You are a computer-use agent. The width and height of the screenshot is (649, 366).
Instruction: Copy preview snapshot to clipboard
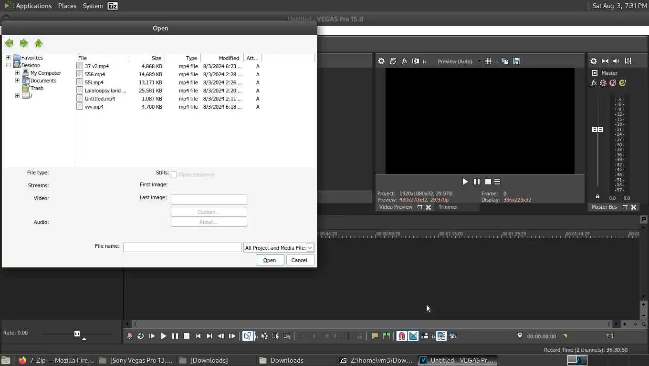pos(505,61)
